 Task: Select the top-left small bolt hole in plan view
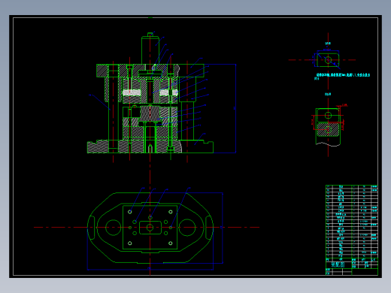[130, 212]
